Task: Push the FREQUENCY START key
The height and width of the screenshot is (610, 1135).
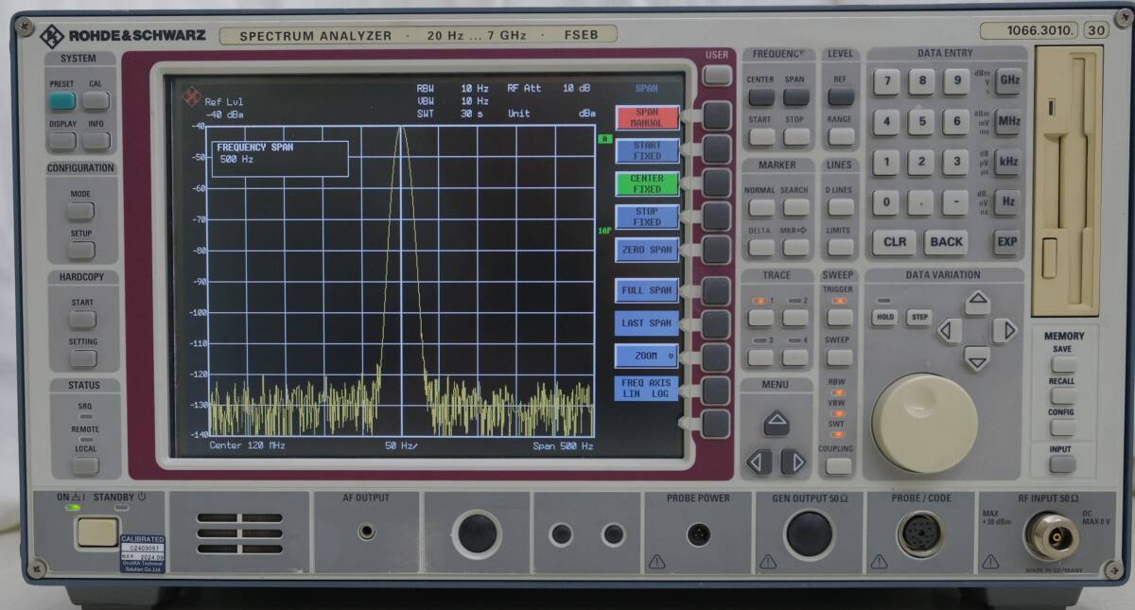Action: tap(761, 136)
